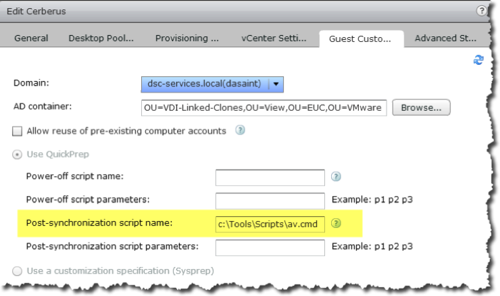This screenshot has width=500, height=296.
Task: Click the Domain: label
Action: coord(31,83)
